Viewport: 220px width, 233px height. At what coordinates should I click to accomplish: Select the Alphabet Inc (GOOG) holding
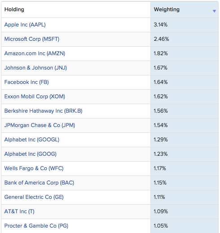(x=31, y=154)
